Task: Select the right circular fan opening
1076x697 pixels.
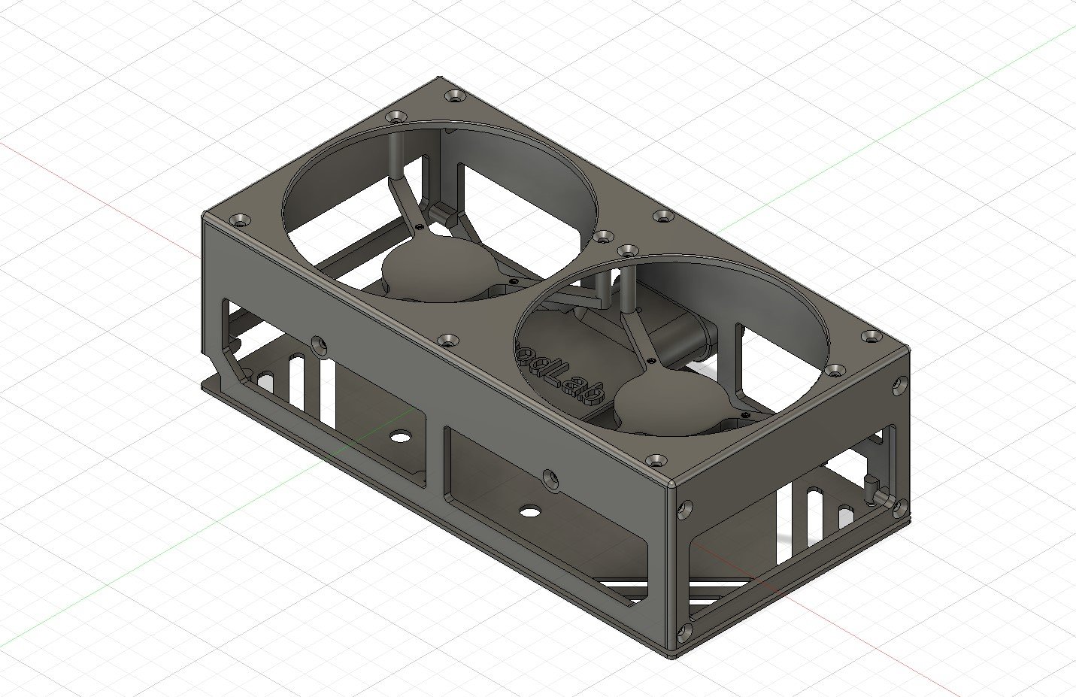Action: coord(674,346)
